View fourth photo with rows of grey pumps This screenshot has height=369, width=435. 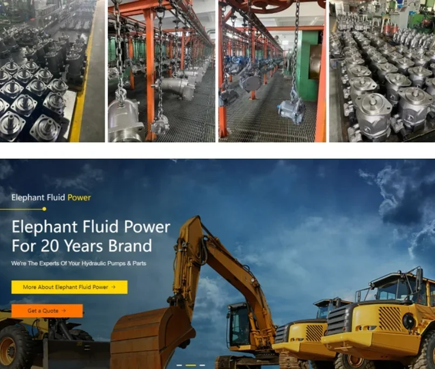(x=382, y=71)
